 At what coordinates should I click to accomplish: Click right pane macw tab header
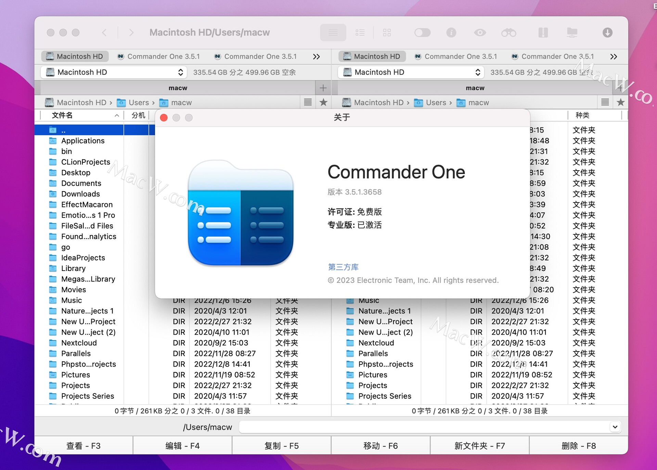(475, 88)
